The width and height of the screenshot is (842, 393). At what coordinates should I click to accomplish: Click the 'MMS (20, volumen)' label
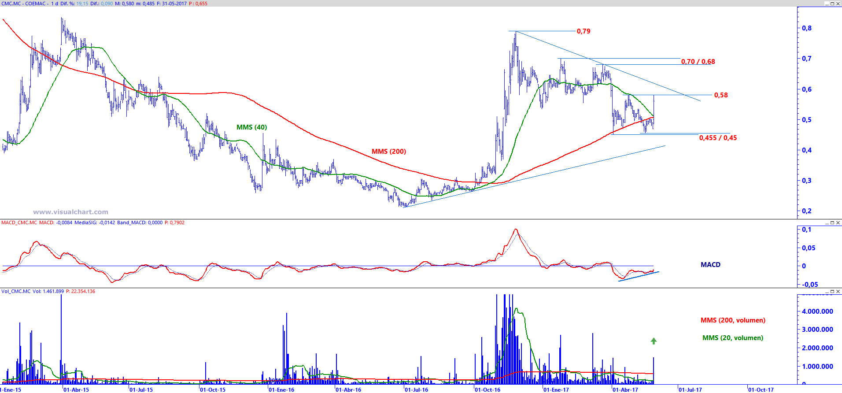click(x=733, y=338)
